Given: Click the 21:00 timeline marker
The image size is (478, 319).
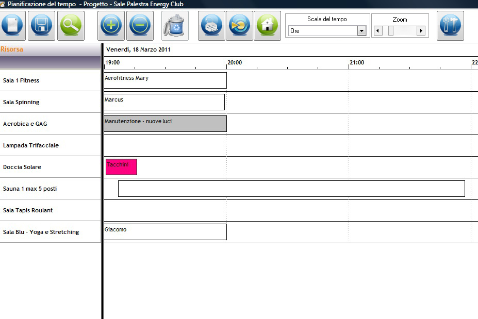Looking at the screenshot, I should point(357,62).
